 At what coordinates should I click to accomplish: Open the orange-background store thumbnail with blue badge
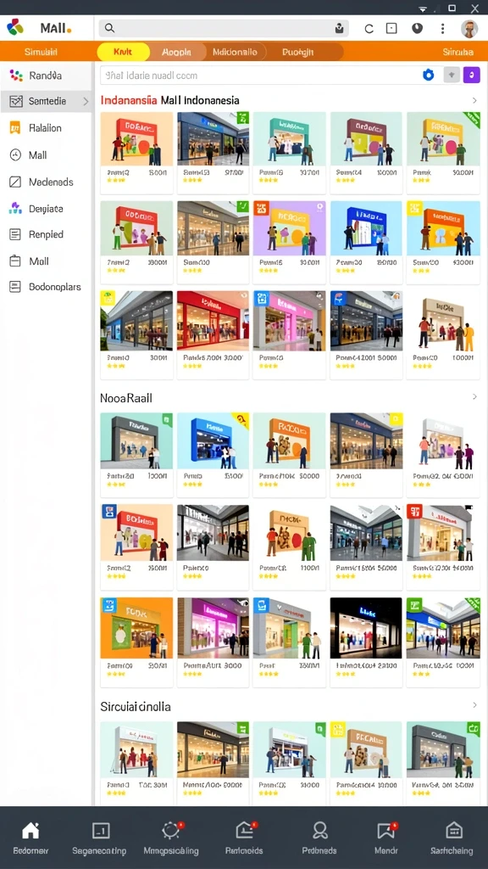[x=136, y=627]
